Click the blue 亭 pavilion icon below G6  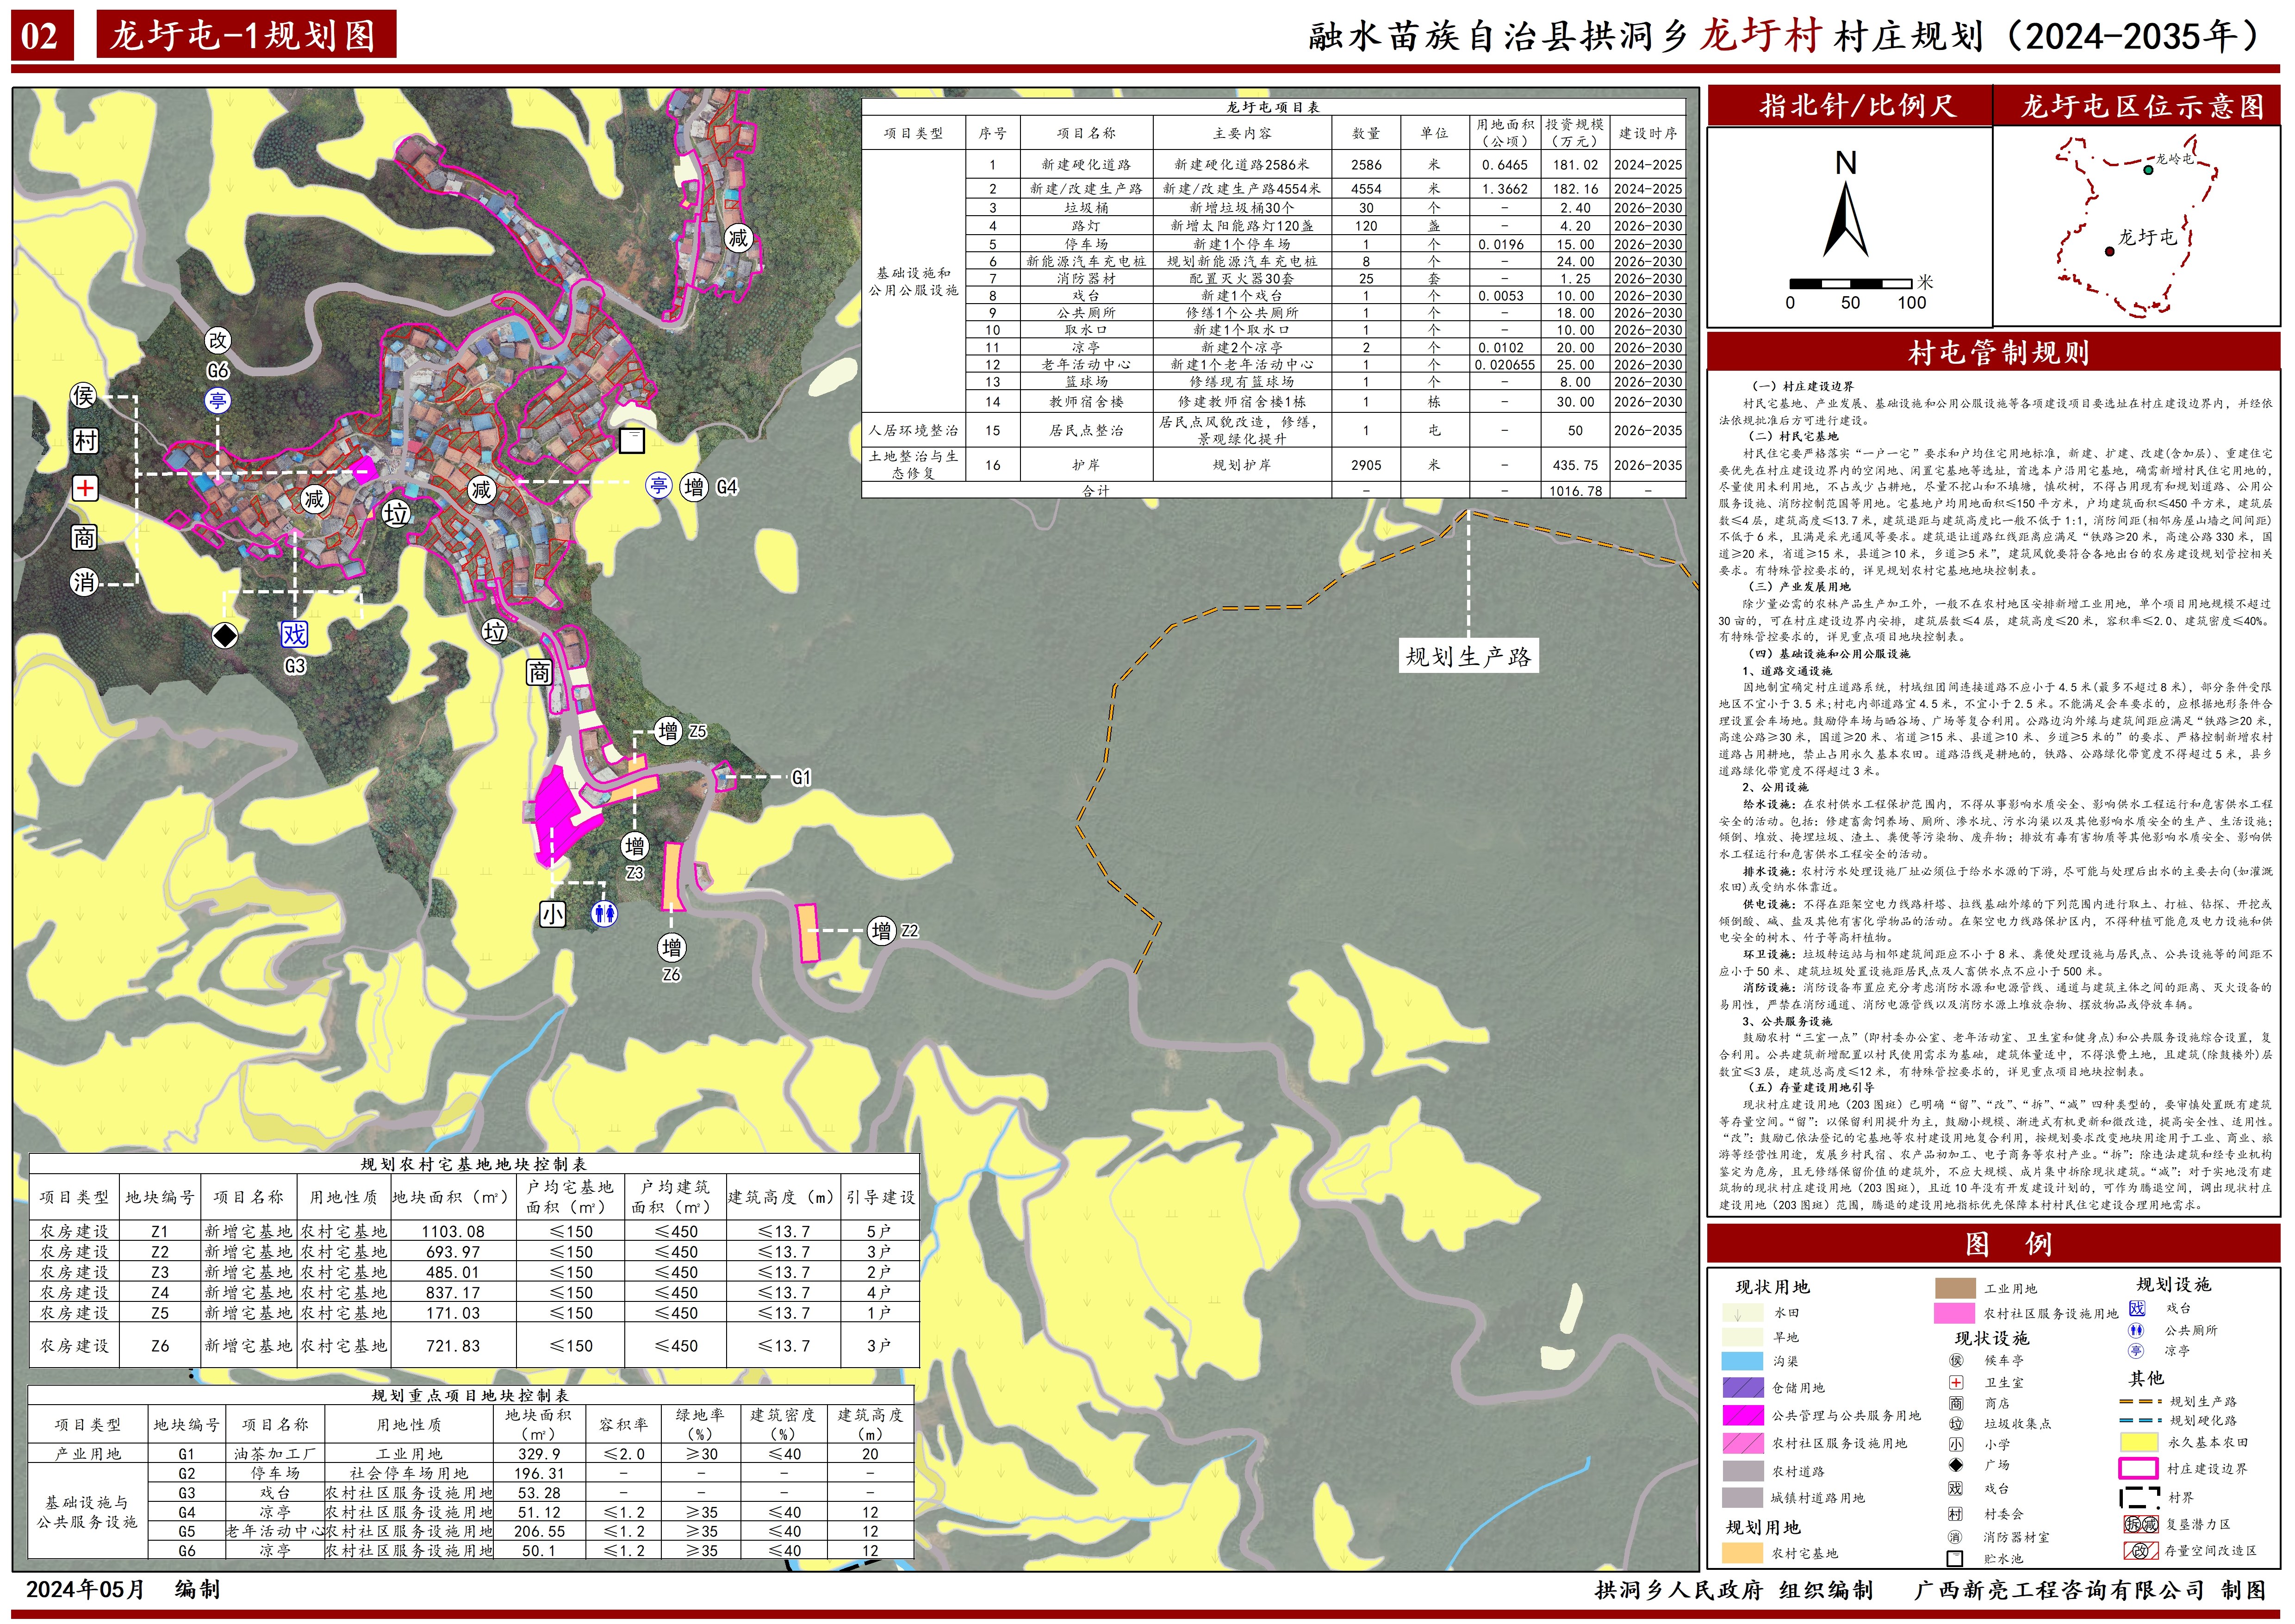[x=217, y=401]
